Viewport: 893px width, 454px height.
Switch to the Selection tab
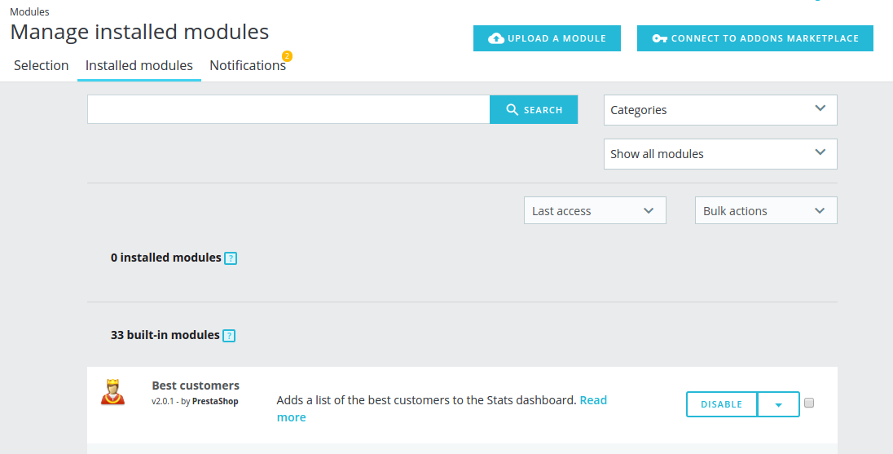pos(41,65)
